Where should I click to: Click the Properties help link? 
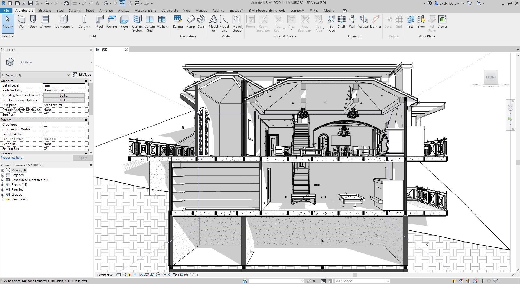(x=12, y=158)
